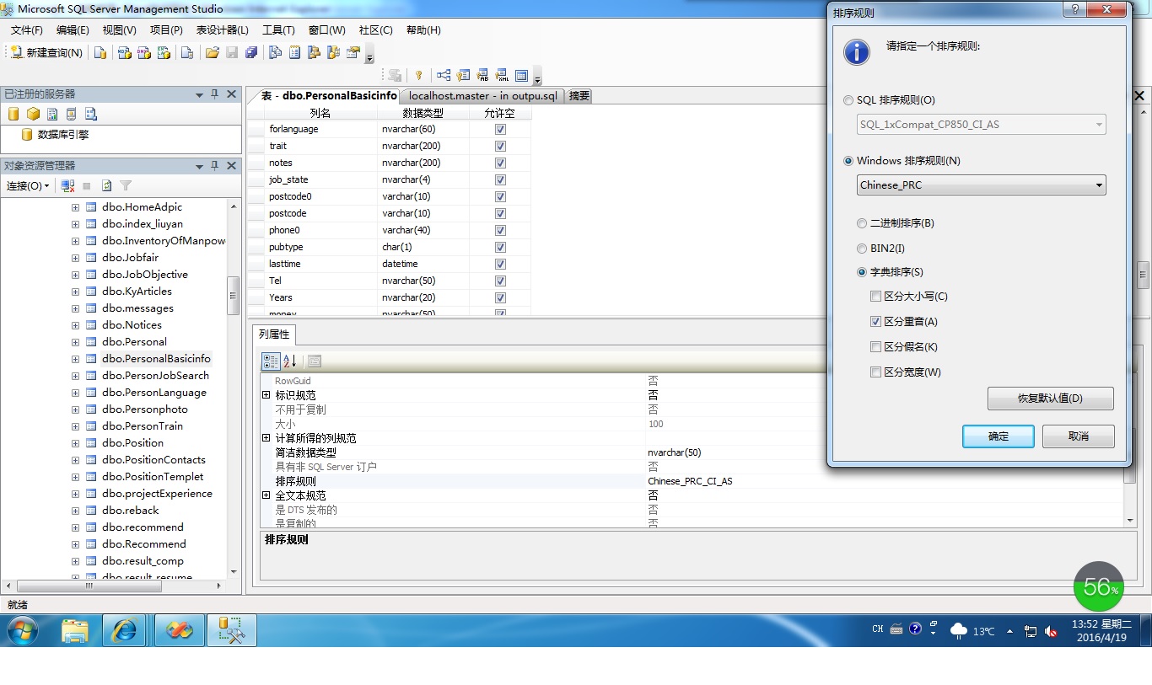Sort column properties alphabetically with AZ icon
The width and height of the screenshot is (1152, 685).
click(x=290, y=361)
